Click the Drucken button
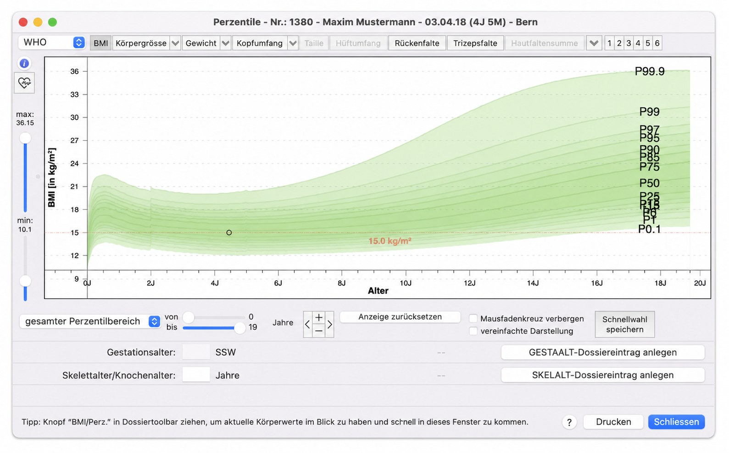Viewport: 729px width, 453px height. pyautogui.click(x=613, y=422)
